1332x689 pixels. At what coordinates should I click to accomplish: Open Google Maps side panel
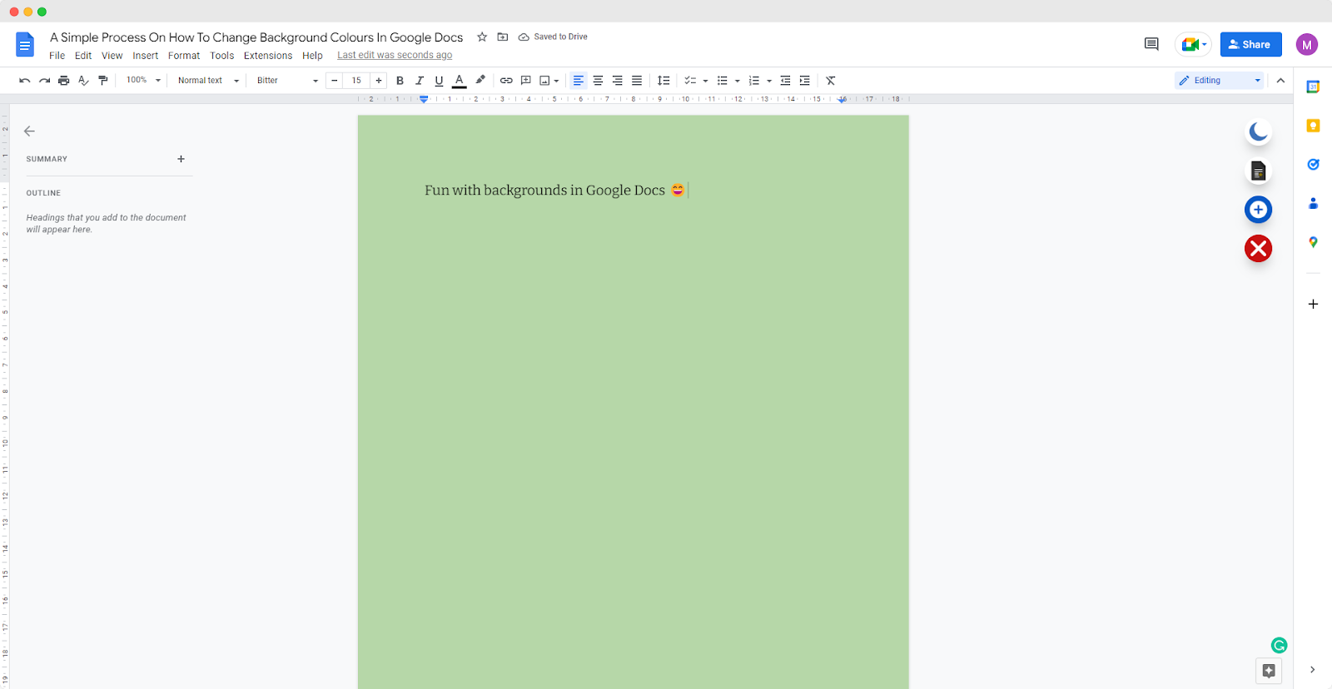(x=1313, y=242)
